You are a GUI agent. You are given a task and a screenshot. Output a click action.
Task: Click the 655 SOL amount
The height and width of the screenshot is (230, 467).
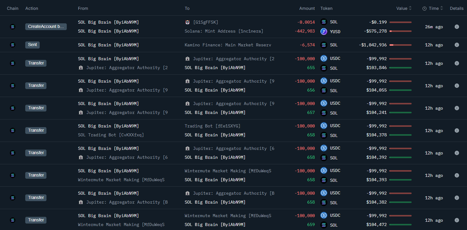[x=311, y=68]
